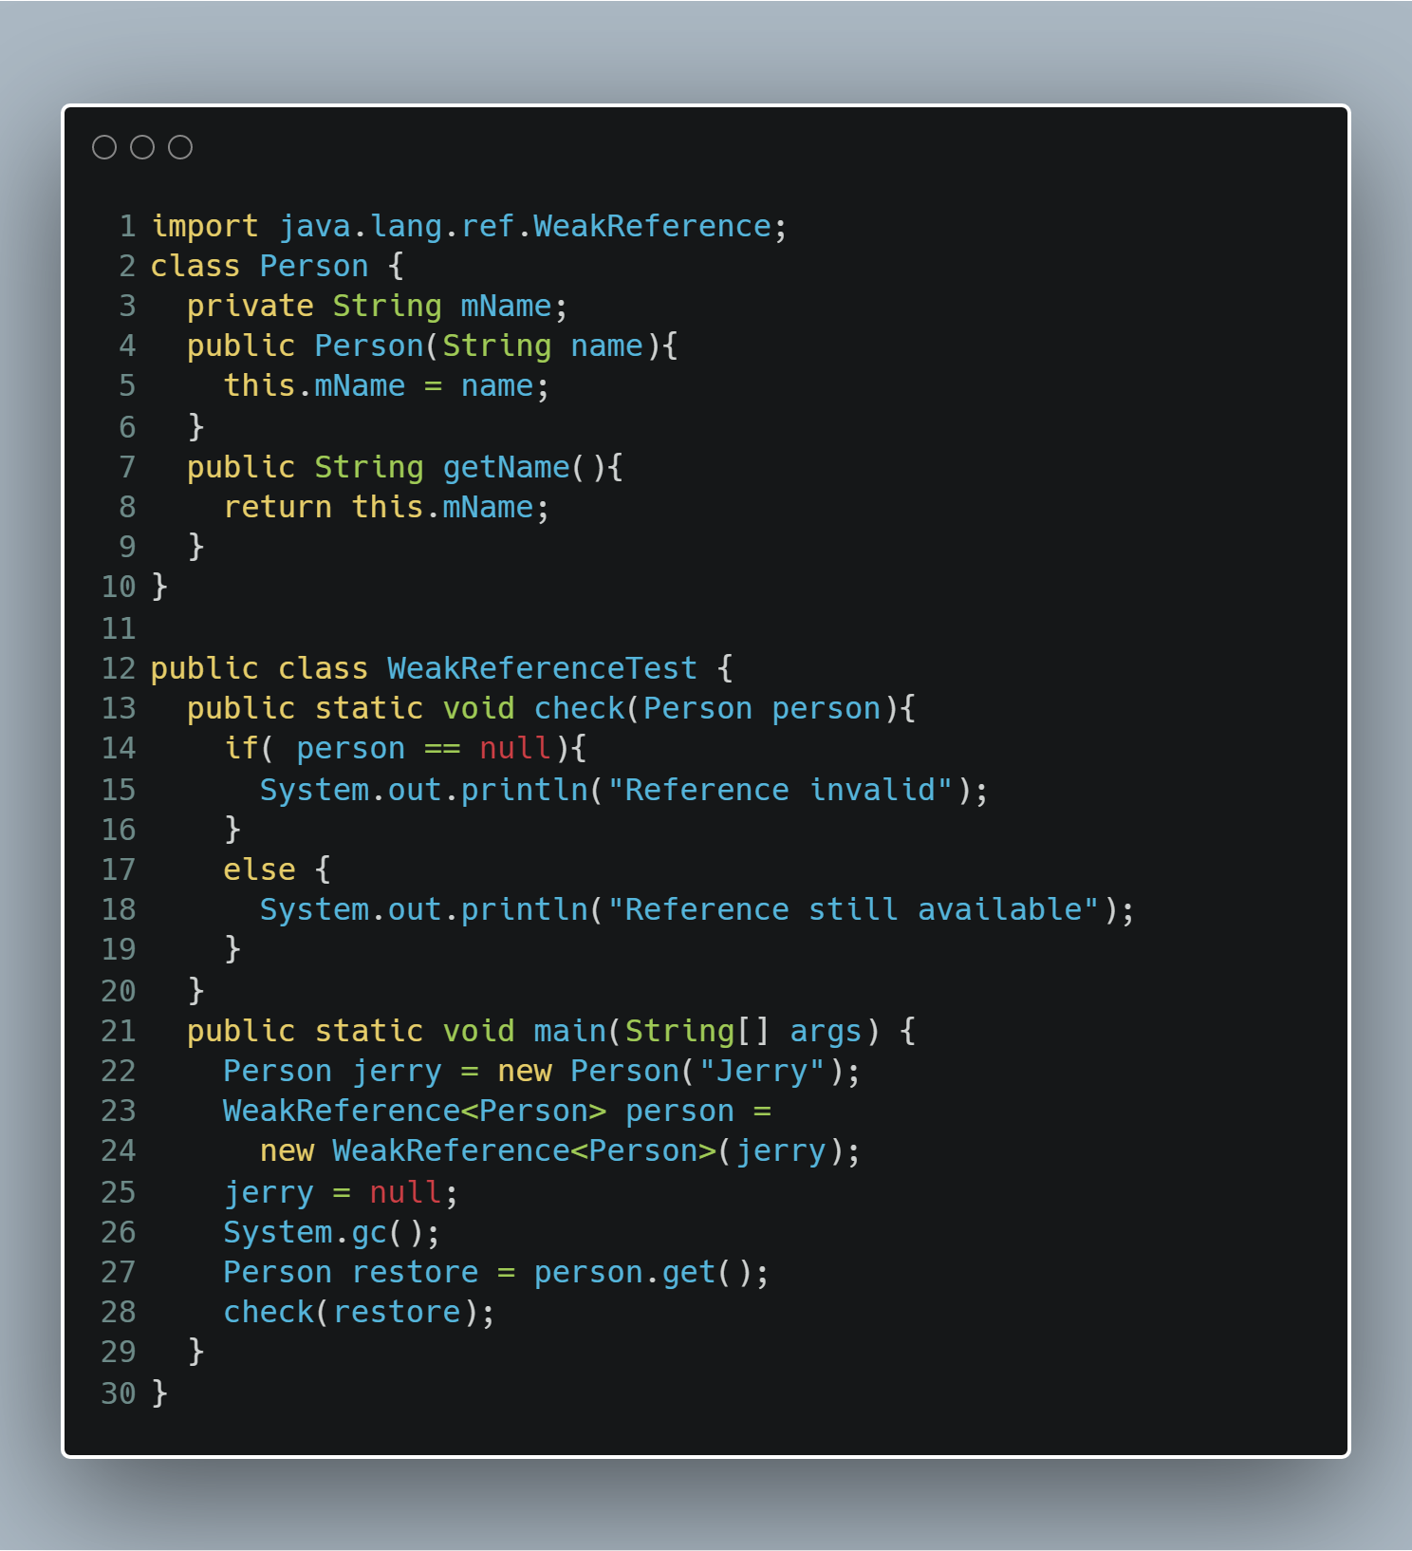Click 'return this.mName' on line 8

tap(379, 507)
